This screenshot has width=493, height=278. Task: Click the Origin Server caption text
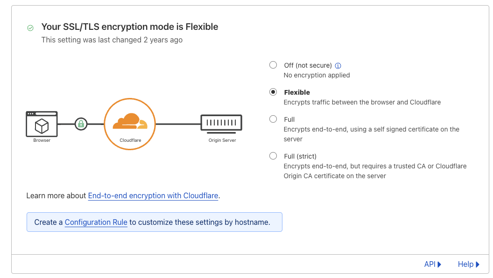pyautogui.click(x=222, y=140)
